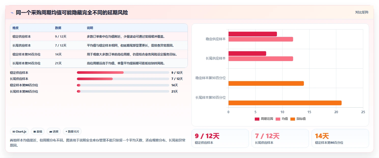Click the 长尾供应样本 label in the progress list
The width and height of the screenshot is (379, 158).
19,79
